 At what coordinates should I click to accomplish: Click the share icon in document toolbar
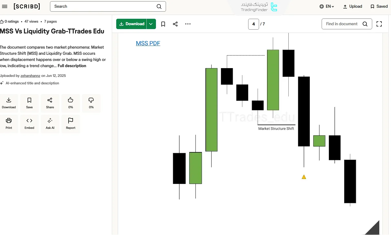[x=175, y=24]
